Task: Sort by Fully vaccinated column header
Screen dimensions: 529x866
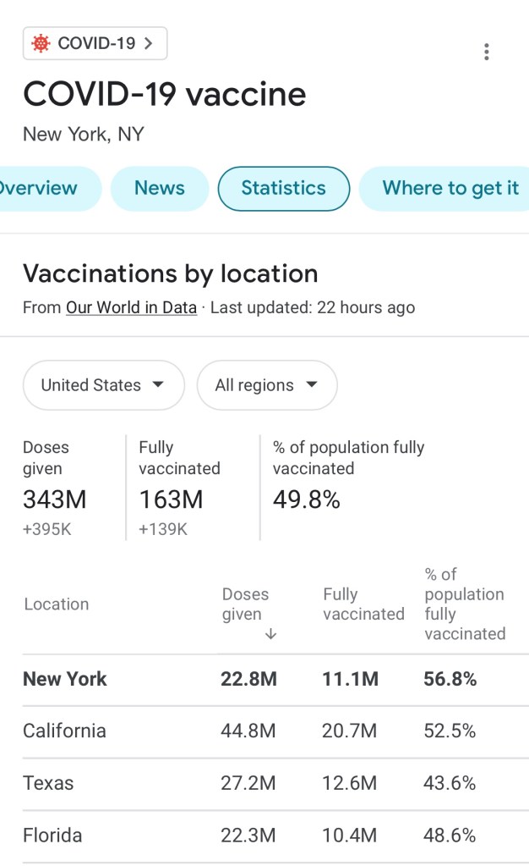Action: tap(363, 604)
